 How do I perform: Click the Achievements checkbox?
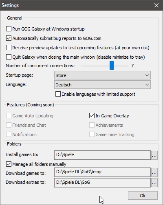coord(92,125)
